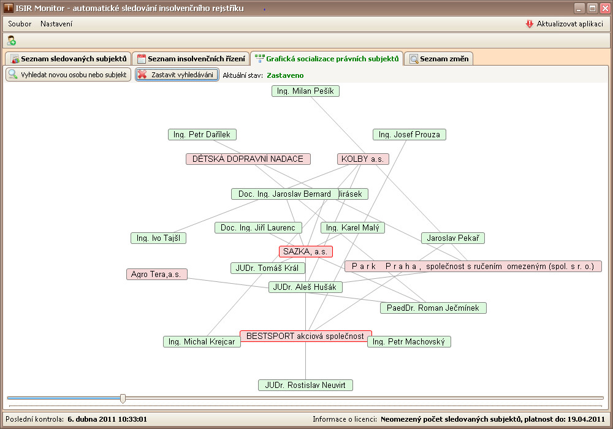The width and height of the screenshot is (613, 429).
Task: Open the Seznam změn tab
Action: coord(439,59)
